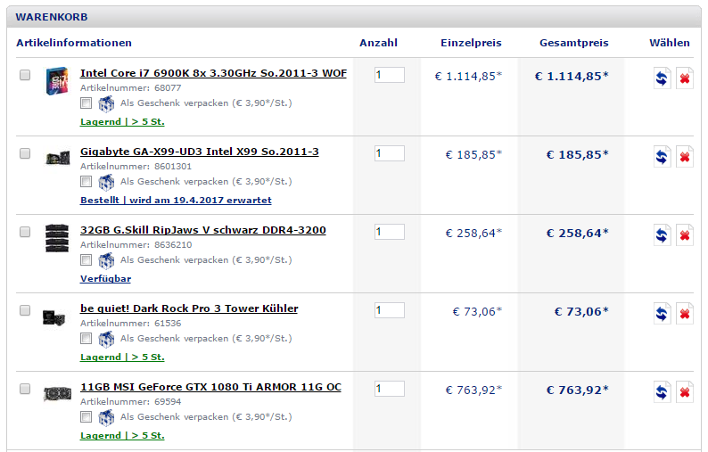Viewport: 708px width, 452px height.
Task: Open be quiet! cooler product thumbnail
Action: (x=54, y=317)
